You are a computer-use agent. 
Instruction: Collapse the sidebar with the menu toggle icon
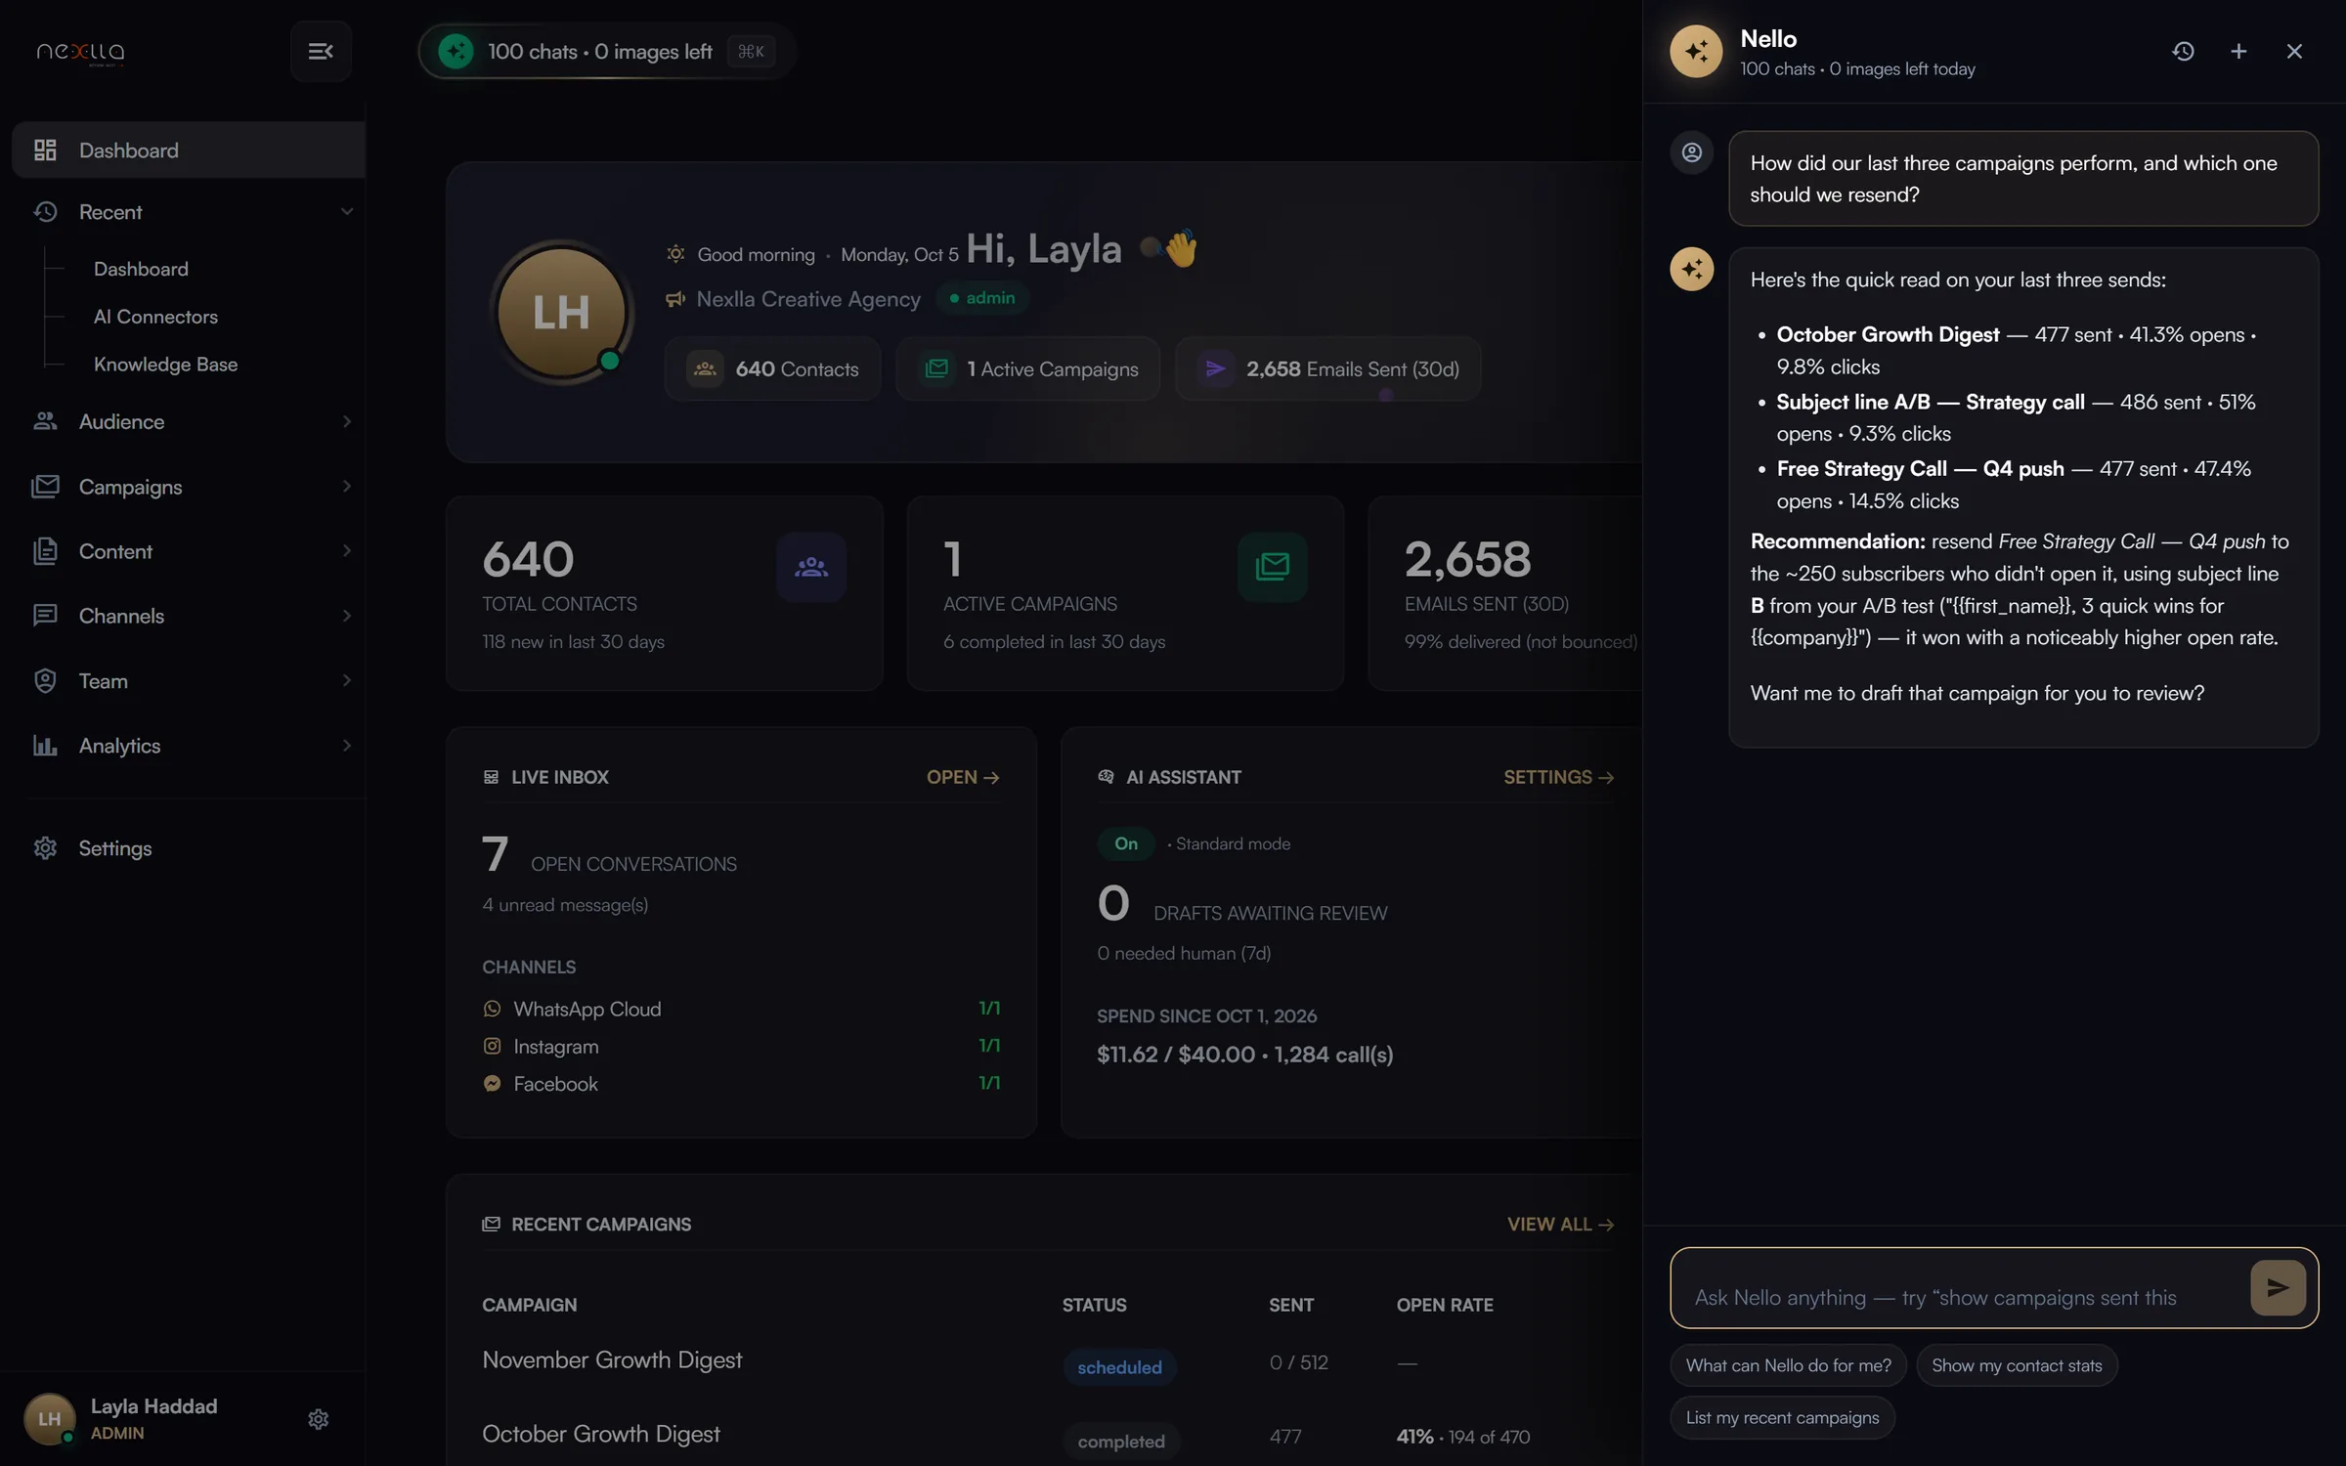[x=321, y=51]
